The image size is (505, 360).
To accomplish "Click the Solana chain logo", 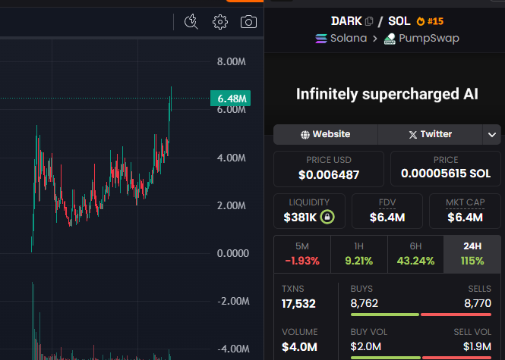I will click(x=321, y=39).
